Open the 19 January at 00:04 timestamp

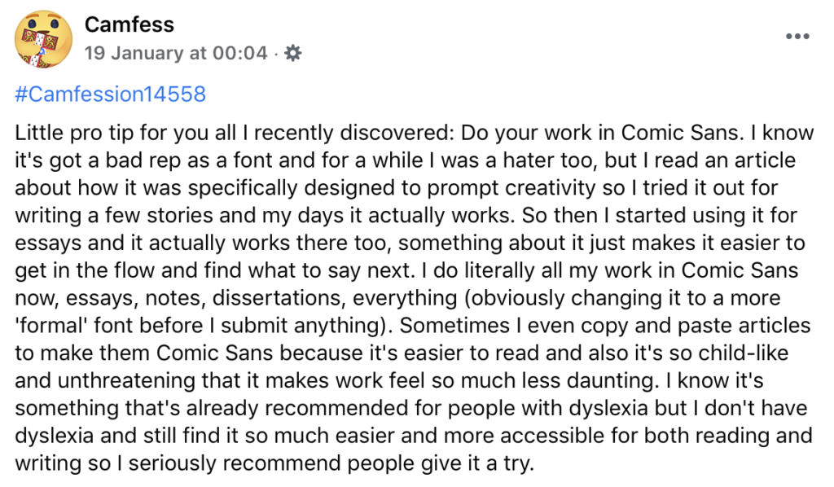176,53
